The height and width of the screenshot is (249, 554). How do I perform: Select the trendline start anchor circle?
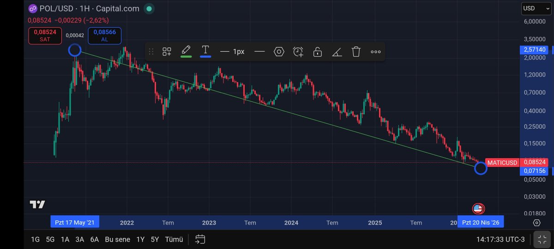point(75,50)
